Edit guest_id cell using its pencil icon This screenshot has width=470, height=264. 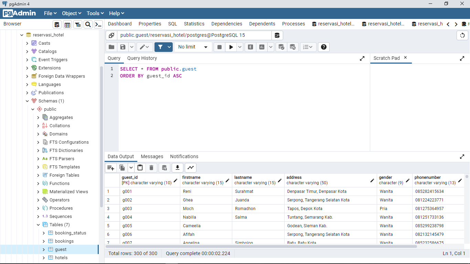(175, 180)
